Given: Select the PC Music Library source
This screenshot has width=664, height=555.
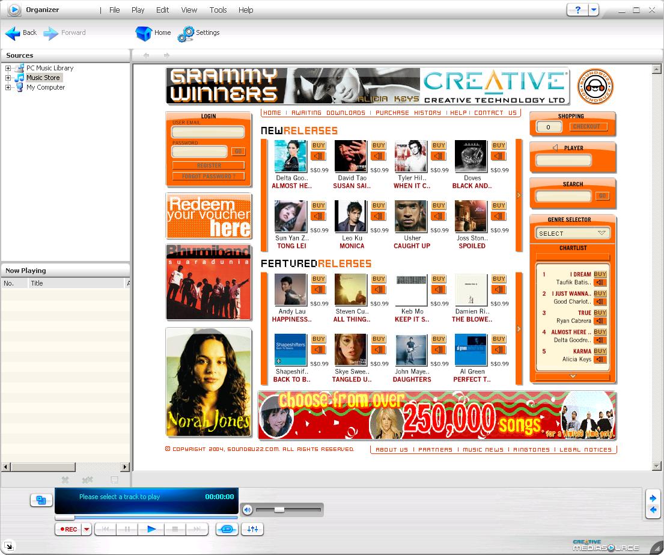Looking at the screenshot, I should point(49,68).
